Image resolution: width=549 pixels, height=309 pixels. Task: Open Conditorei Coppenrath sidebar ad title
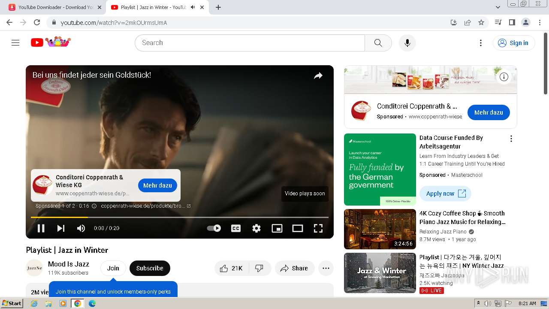pos(417,106)
